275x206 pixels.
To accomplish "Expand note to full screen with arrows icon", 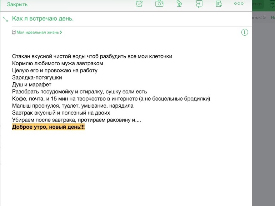I will (5, 19).
